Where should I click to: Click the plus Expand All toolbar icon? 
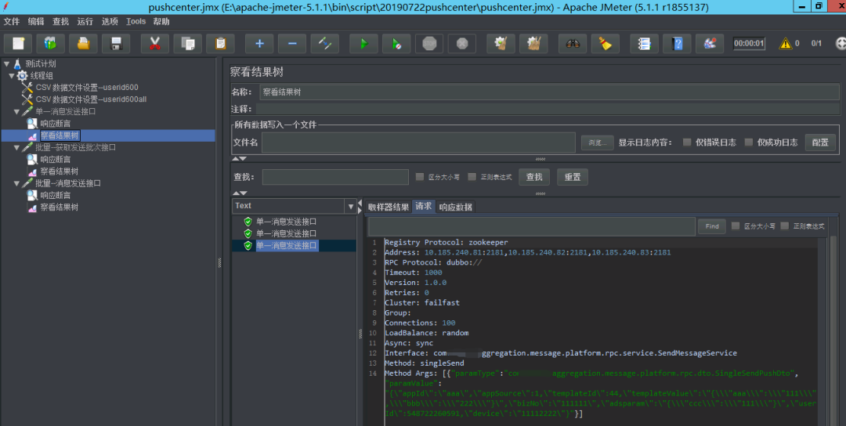pyautogui.click(x=259, y=44)
